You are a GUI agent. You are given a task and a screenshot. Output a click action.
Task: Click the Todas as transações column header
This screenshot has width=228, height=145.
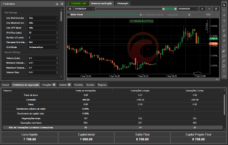pyautogui.click(x=85, y=91)
